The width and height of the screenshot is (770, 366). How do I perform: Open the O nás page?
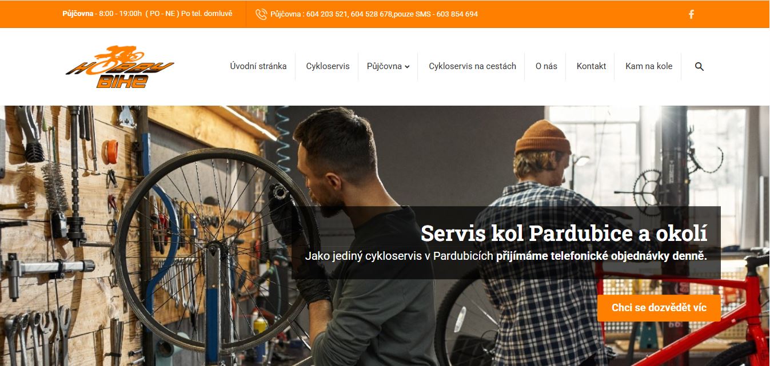coord(546,66)
